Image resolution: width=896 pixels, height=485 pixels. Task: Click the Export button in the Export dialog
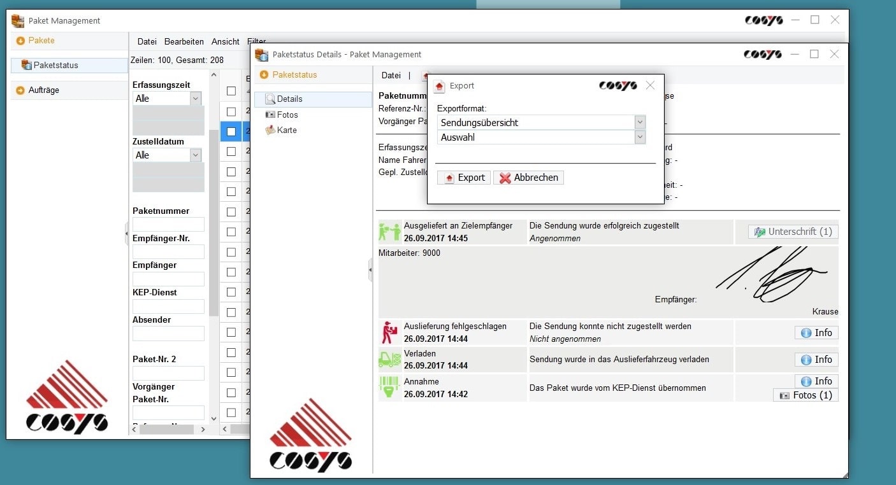click(464, 178)
